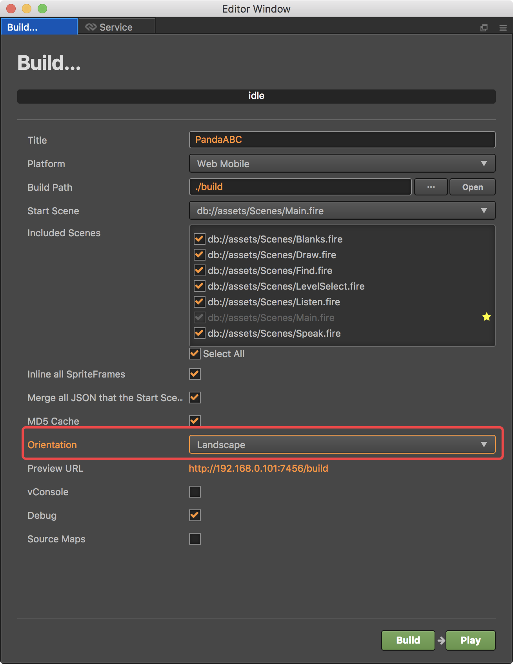
Task: Click the Title input field
Action: click(342, 140)
